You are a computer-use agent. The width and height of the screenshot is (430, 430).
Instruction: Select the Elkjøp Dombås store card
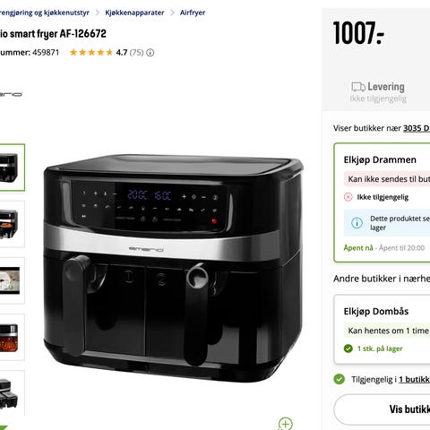pos(382,329)
